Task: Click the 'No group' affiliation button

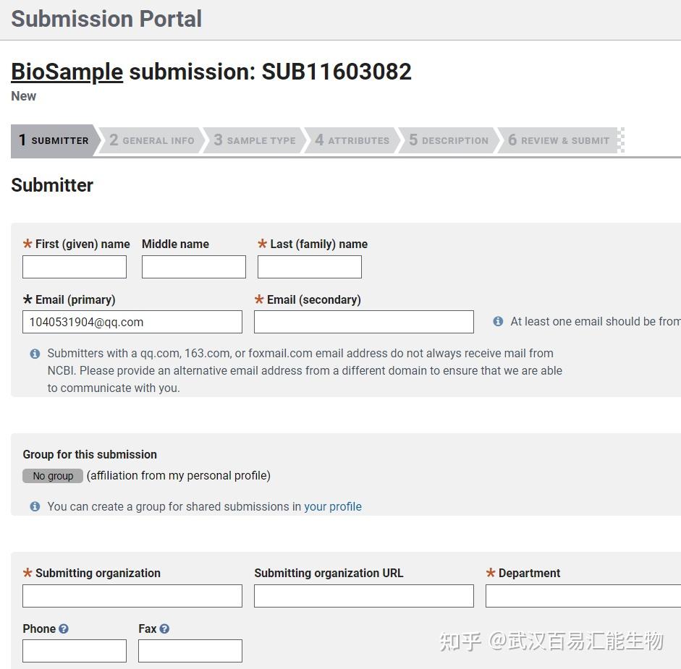Action: [x=52, y=476]
